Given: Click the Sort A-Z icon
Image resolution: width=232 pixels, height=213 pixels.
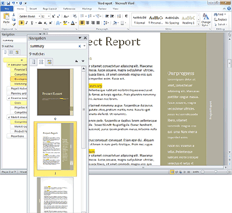Looking at the screenshot, I should 119,16.
